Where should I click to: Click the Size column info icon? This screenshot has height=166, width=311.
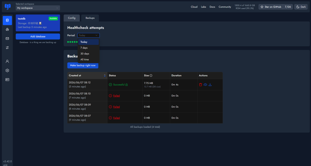[x=151, y=75]
